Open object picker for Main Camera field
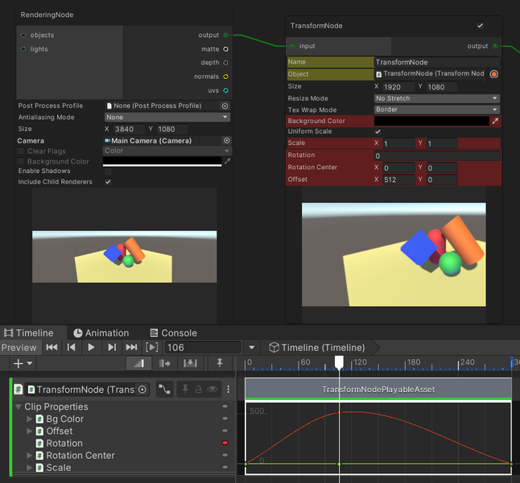 (226, 140)
